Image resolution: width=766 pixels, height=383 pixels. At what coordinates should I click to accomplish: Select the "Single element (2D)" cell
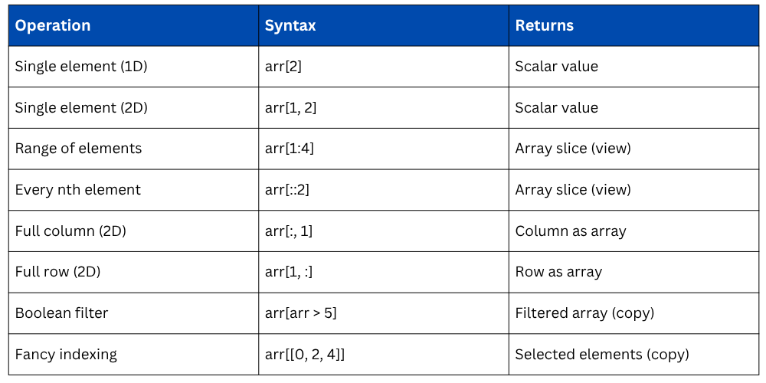pos(81,108)
